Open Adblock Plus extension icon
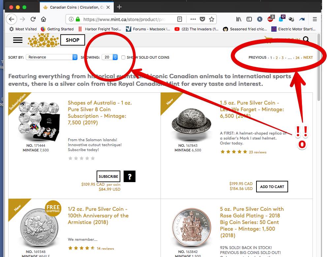Screen dimensions: 328x257 coord(271,18)
